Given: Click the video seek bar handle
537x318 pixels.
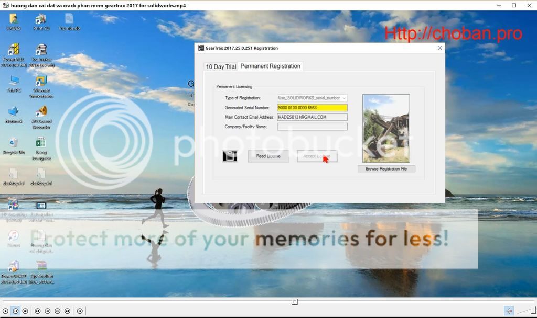Looking at the screenshot, I should pyautogui.click(x=295, y=302).
